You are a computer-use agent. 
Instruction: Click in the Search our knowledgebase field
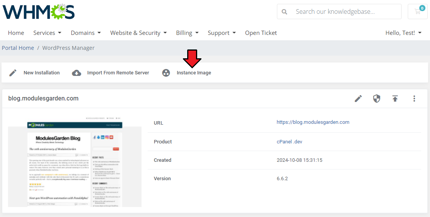(x=339, y=12)
